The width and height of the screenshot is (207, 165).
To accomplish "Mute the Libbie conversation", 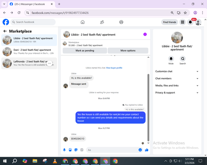I will point(171,59).
